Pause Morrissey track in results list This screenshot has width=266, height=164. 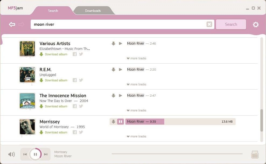tap(120, 122)
